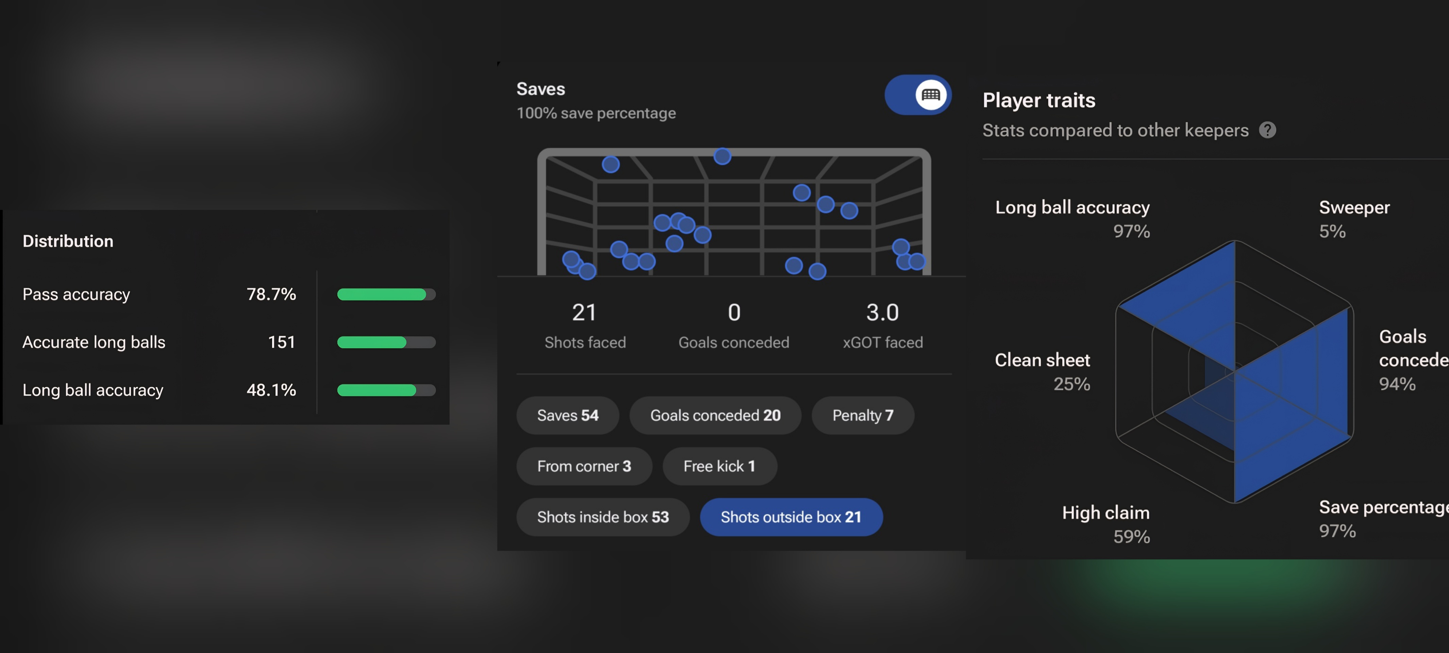This screenshot has width=1449, height=653.
Task: Click the active "Shots outside box 21" chip
Action: click(x=791, y=517)
